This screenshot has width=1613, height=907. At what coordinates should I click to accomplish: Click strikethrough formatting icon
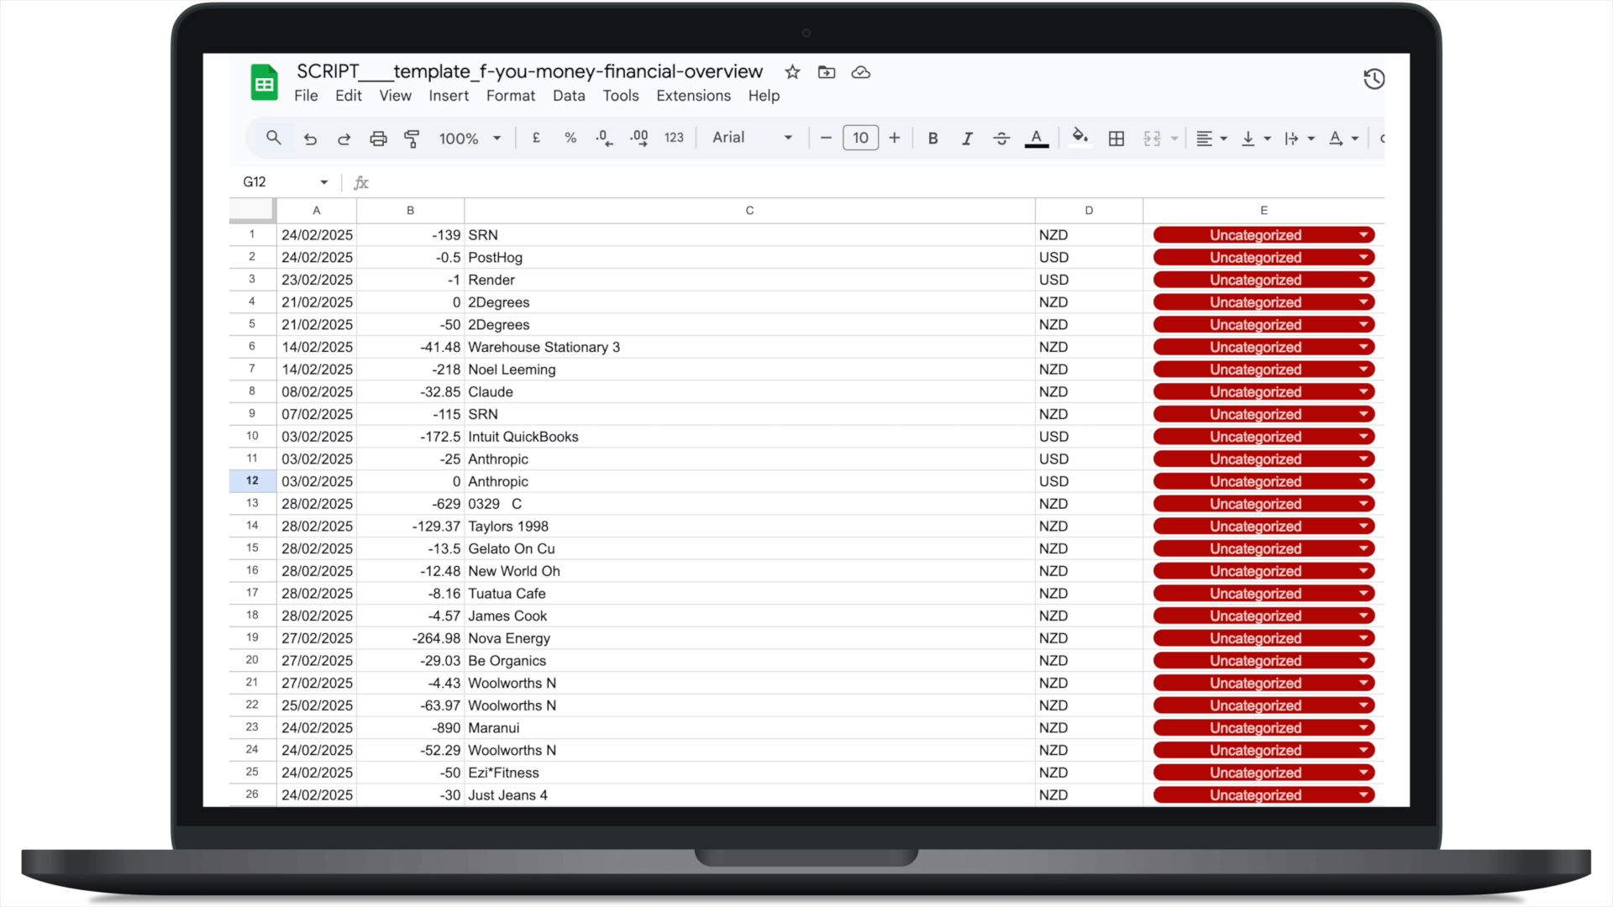click(1001, 139)
